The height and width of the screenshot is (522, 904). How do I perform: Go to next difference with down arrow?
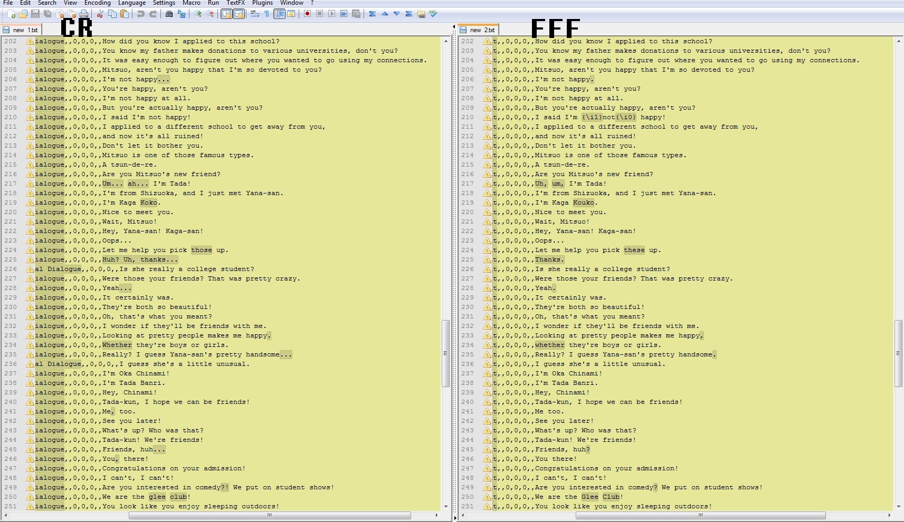click(397, 14)
